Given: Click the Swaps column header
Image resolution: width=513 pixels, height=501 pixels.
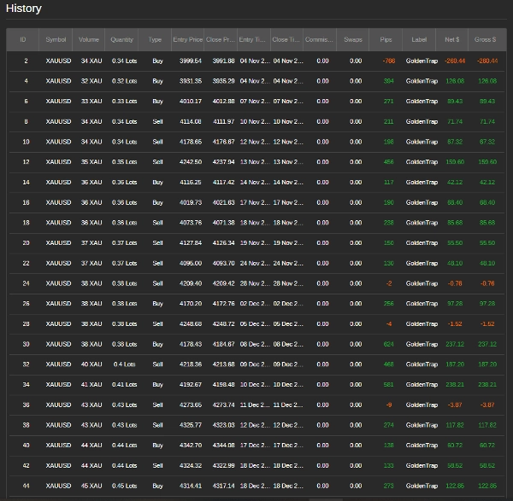Looking at the screenshot, I should [x=352, y=39].
